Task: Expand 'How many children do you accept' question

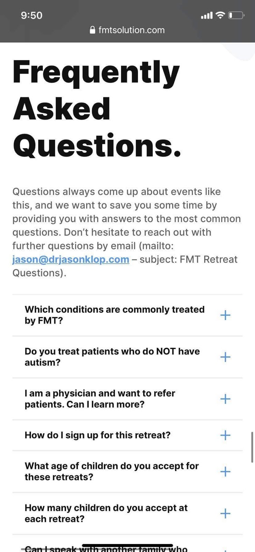Action: coord(225,513)
